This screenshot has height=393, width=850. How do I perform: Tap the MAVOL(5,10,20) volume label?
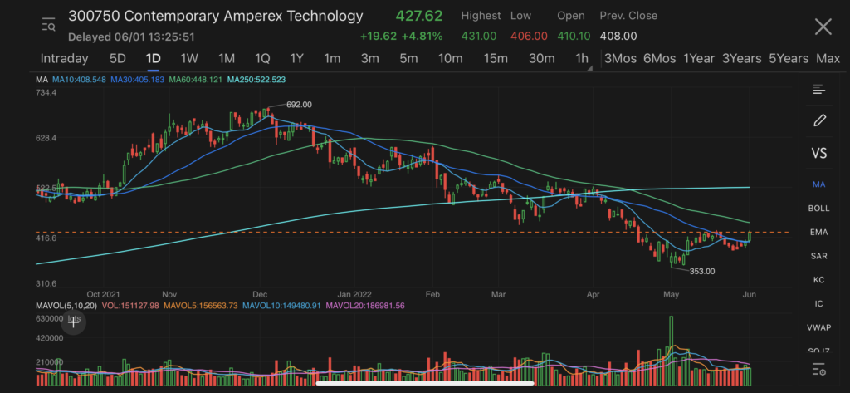(x=66, y=306)
